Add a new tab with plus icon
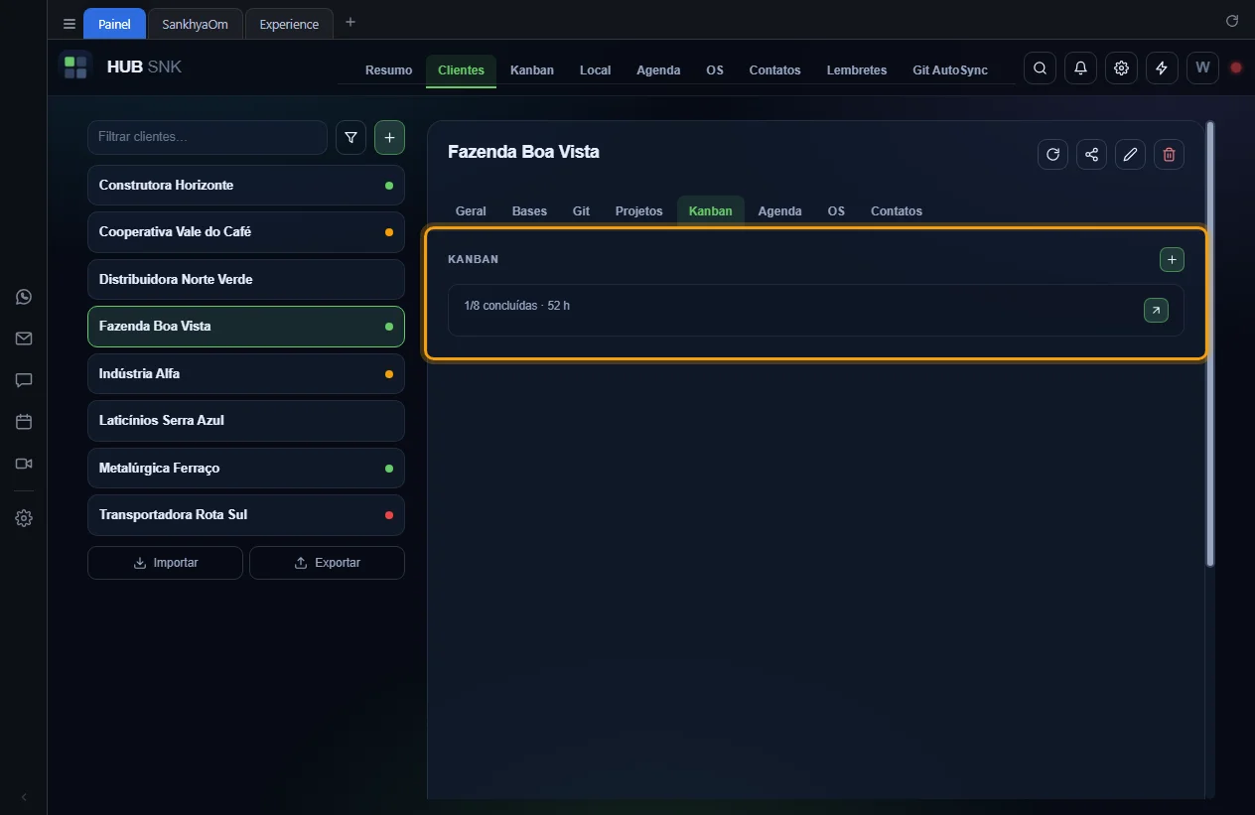This screenshot has width=1255, height=815. click(349, 22)
